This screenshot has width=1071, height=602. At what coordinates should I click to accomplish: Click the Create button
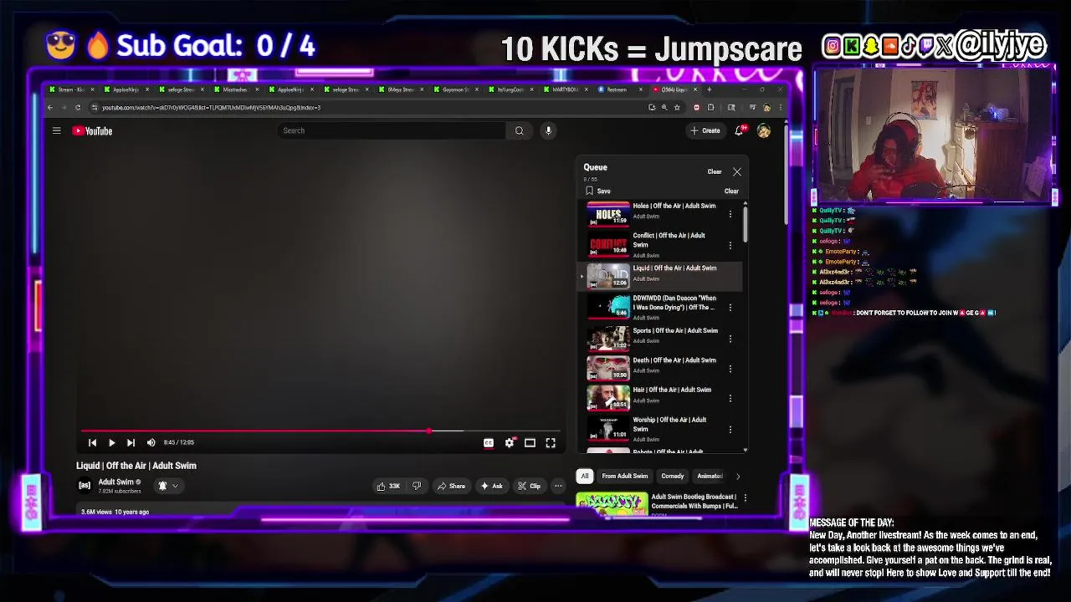click(705, 130)
